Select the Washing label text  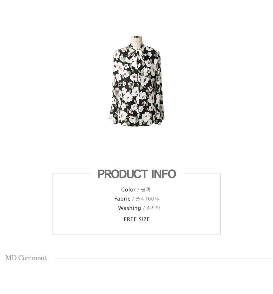[x=130, y=208]
